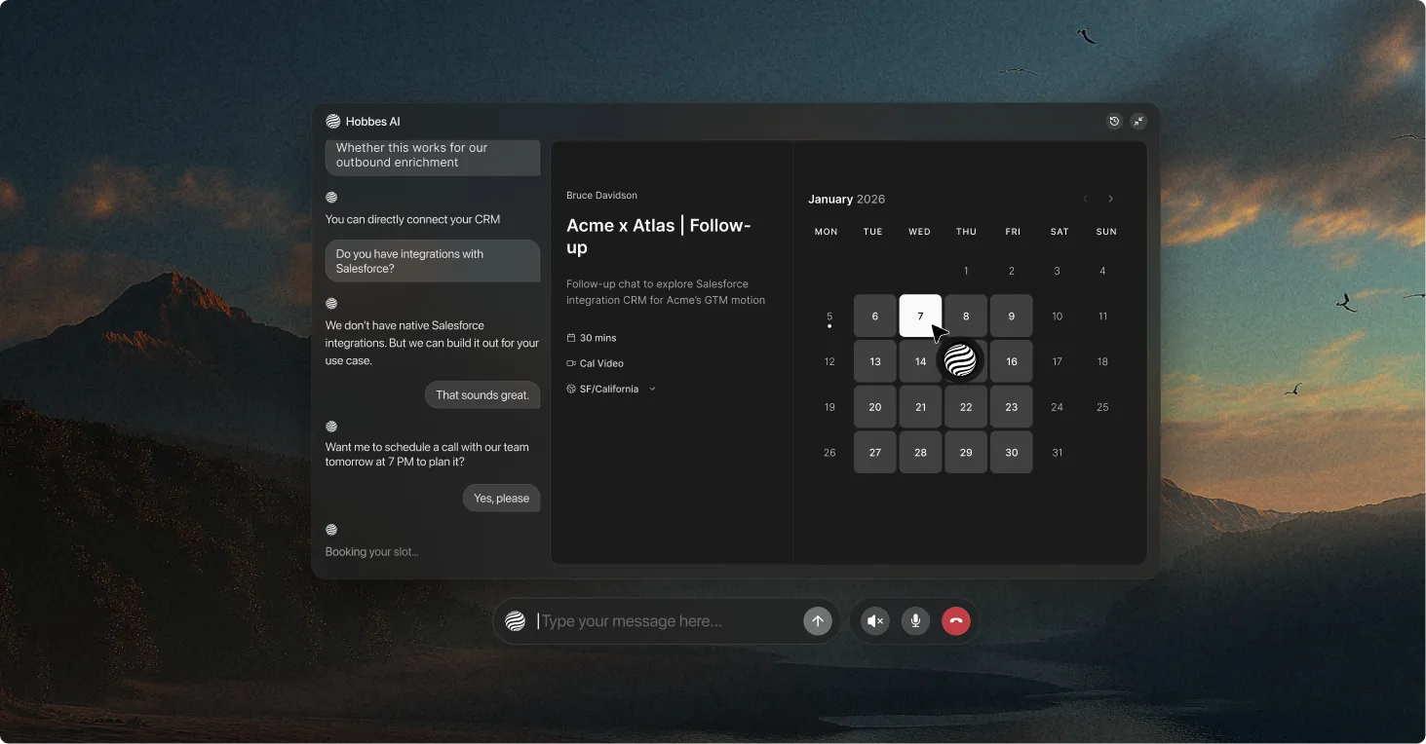
Task: Select January 7 on the calendar
Action: pos(920,316)
